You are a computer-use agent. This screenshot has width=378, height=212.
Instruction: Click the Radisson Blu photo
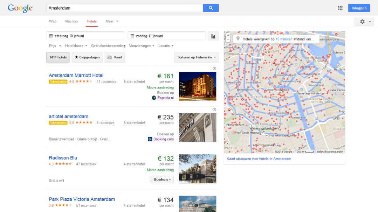tap(198, 169)
